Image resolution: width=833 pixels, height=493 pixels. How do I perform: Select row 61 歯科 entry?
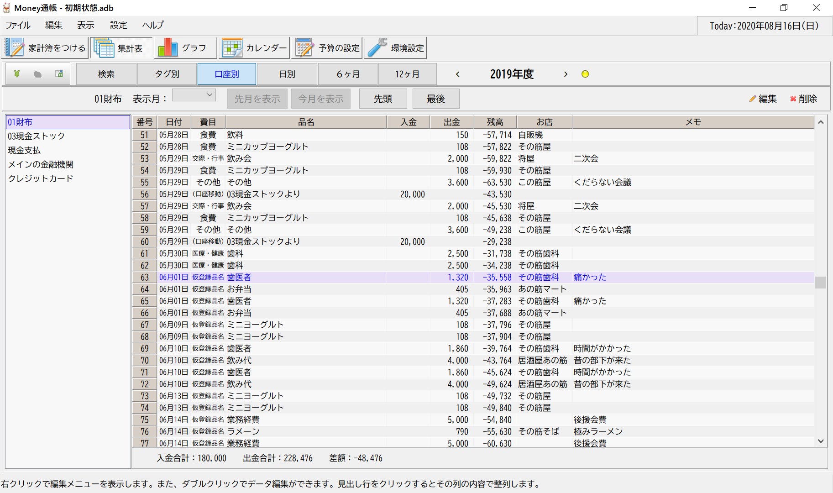pos(473,253)
